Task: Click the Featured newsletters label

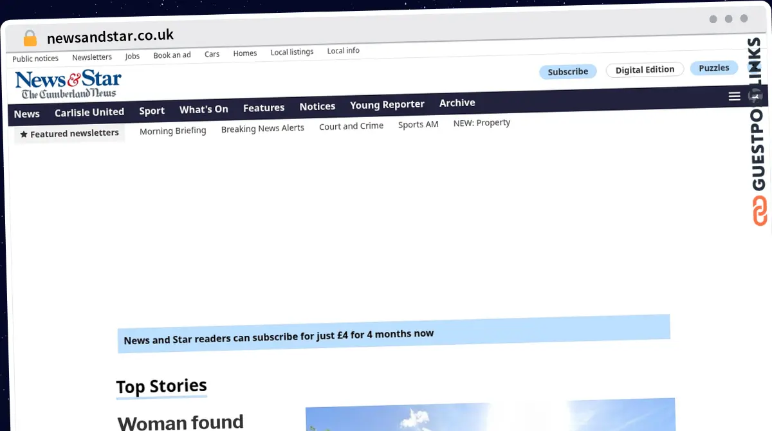Action: pos(69,133)
